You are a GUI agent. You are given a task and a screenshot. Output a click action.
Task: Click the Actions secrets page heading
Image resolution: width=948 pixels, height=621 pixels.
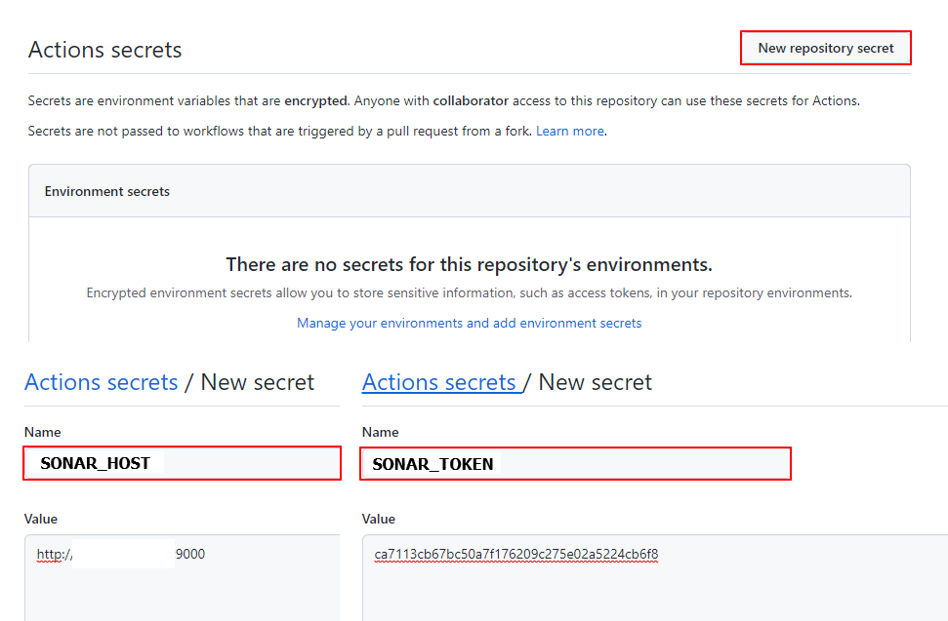pyautogui.click(x=104, y=50)
